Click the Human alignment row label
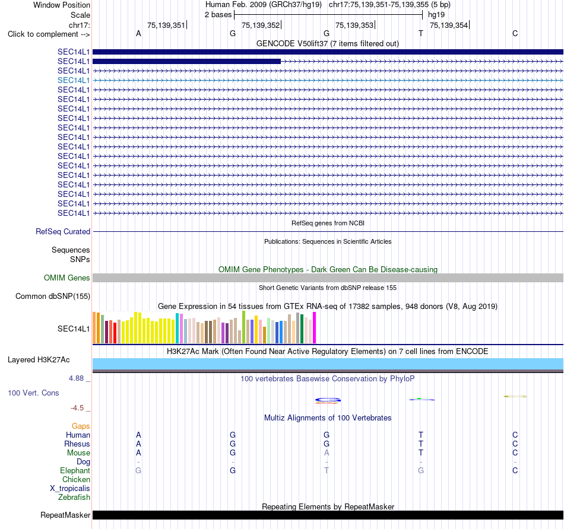 tap(78, 435)
